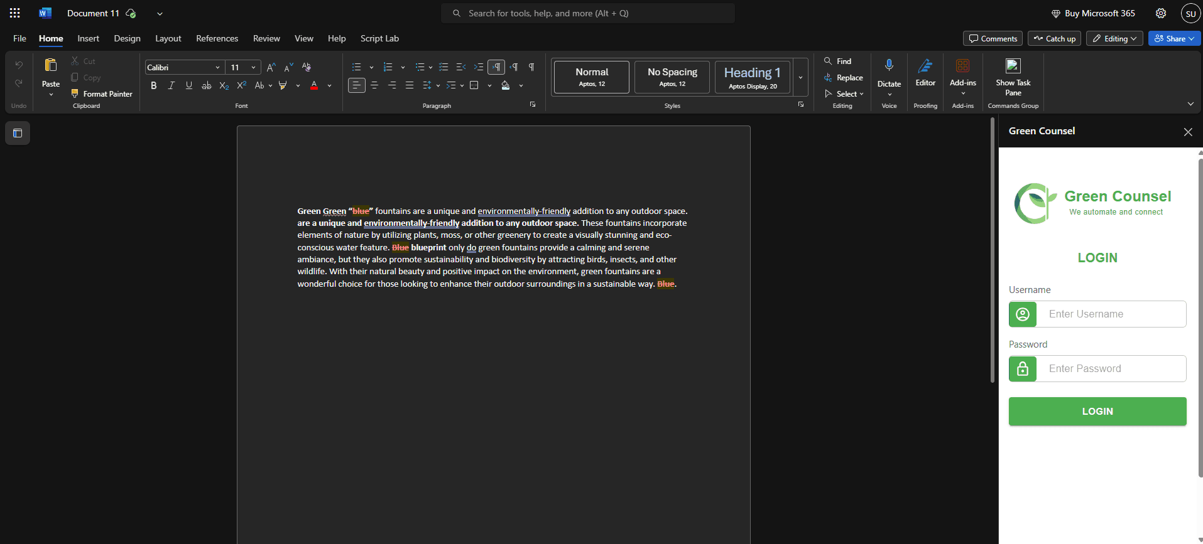Click the green LOGIN button
Screen dimensions: 1203x544
tap(1097, 412)
